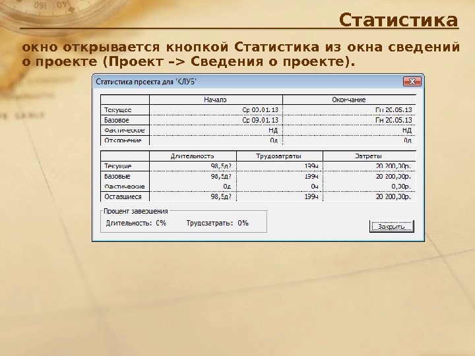Screen dimensions: 475x356
Task: Click the dialog title Статистика проекта для 'КЛУБ'
Action: (146, 82)
